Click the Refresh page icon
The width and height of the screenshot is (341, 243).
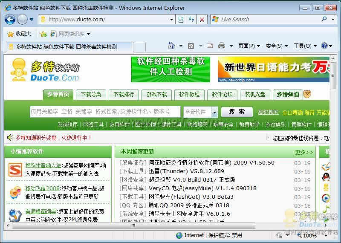(191, 20)
